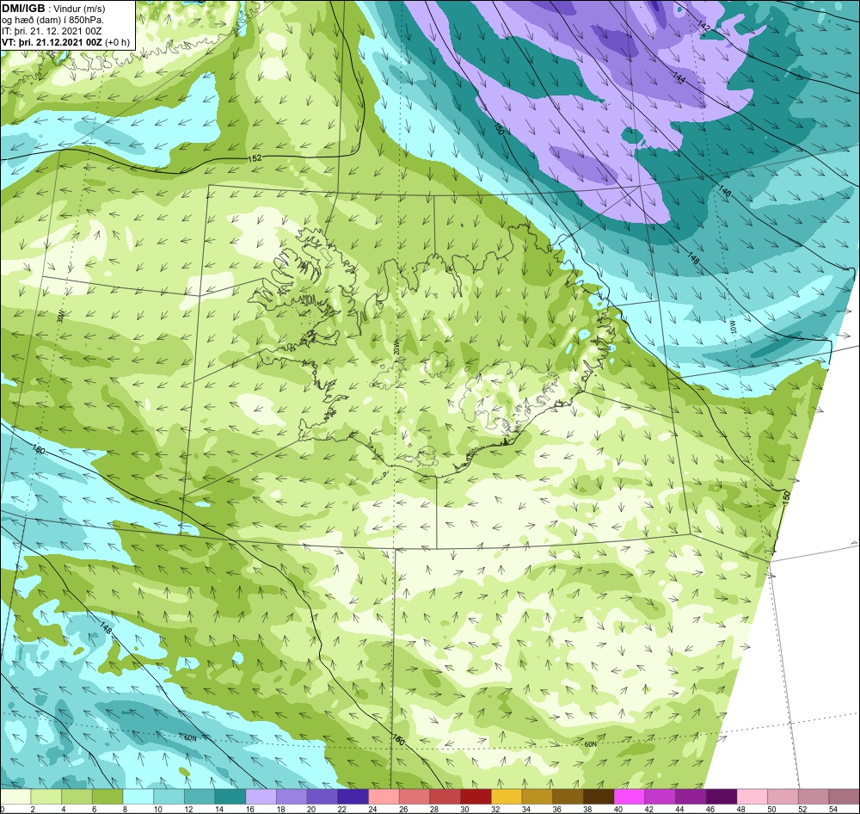Click the 20–22 m/s violet legend swatch
Image resolution: width=860 pixels, height=814 pixels.
(x=322, y=797)
